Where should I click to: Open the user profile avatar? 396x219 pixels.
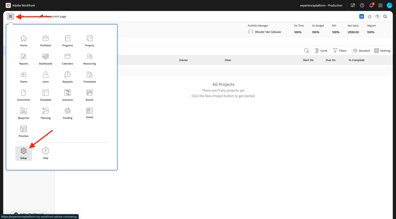coord(390,5)
